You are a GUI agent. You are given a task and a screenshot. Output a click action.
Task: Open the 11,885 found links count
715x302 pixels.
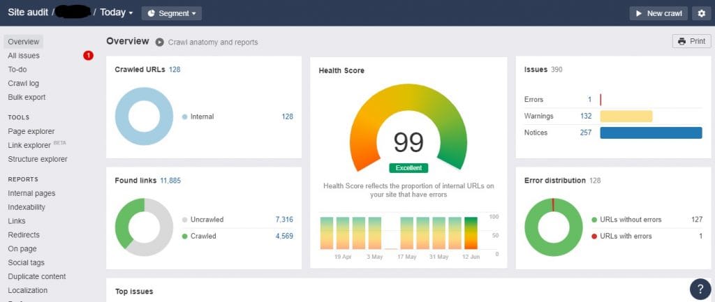pos(170,181)
